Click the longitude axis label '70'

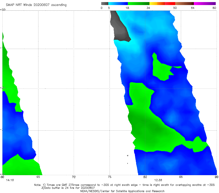(74, 177)
